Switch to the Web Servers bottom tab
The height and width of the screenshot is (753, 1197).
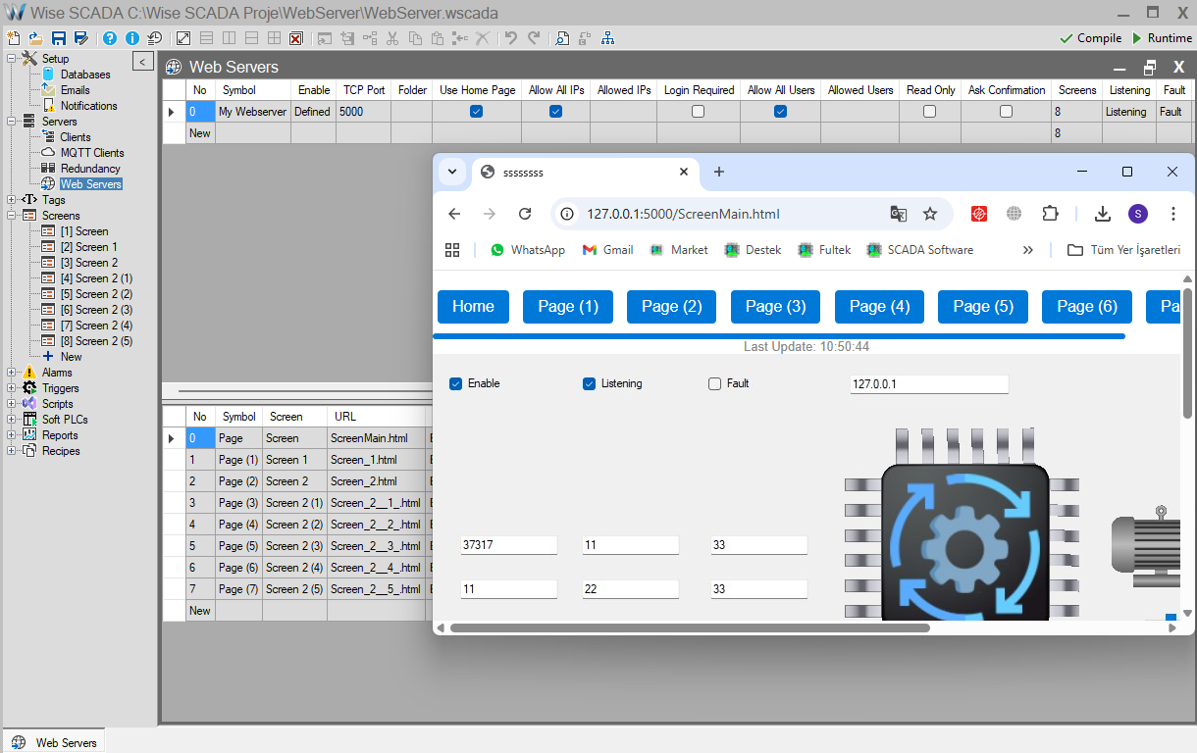(x=55, y=742)
